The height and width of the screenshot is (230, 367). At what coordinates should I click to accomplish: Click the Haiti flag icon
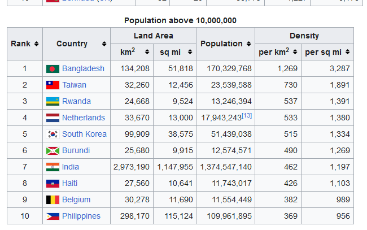(x=53, y=184)
